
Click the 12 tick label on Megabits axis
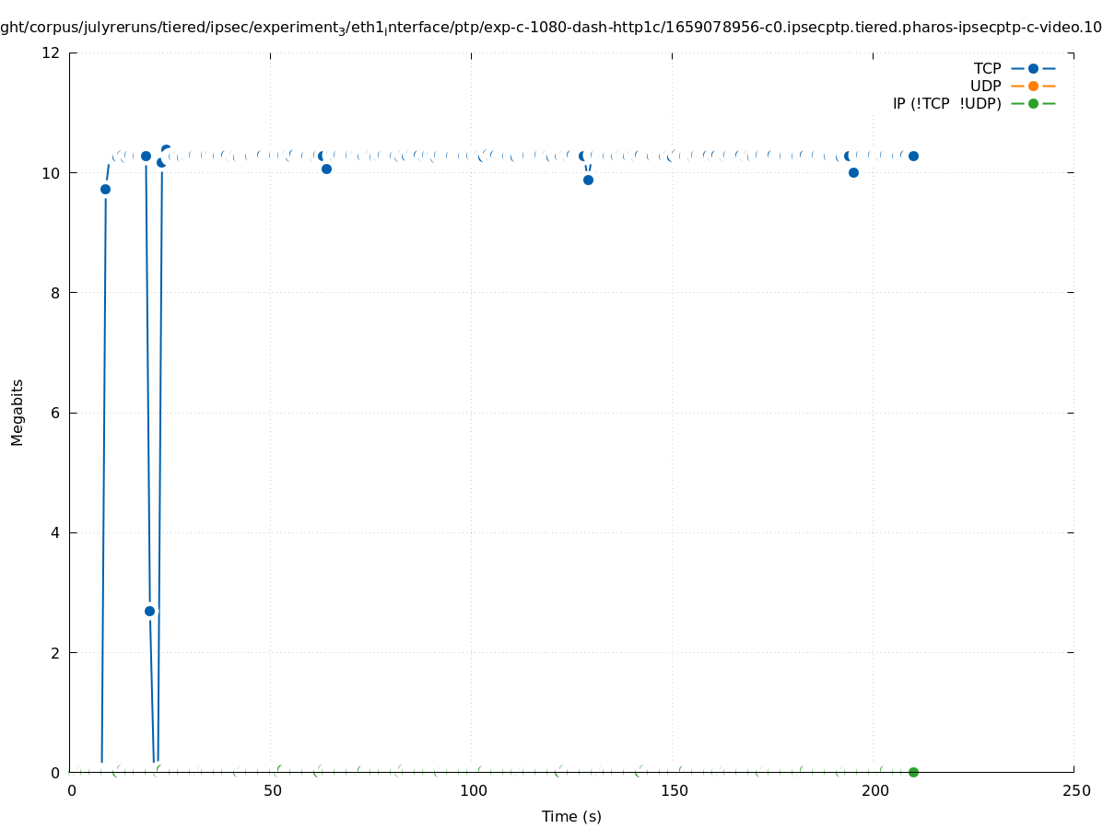coord(52,53)
